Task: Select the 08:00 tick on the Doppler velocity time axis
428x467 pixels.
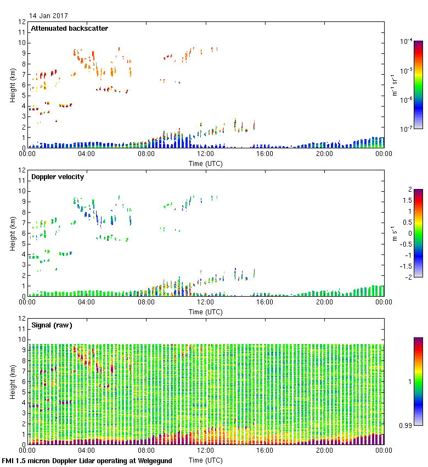Action: click(x=146, y=302)
